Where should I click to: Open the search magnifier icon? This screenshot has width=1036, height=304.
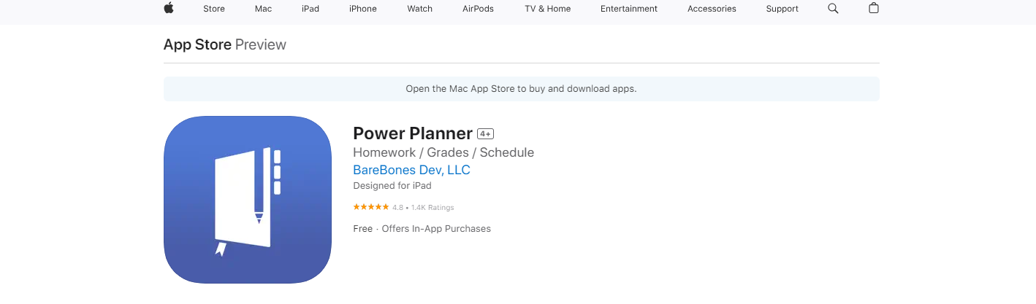tap(833, 9)
